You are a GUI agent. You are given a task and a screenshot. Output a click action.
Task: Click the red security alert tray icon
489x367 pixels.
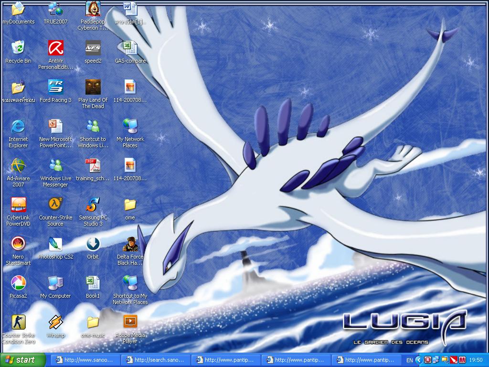pos(427,360)
